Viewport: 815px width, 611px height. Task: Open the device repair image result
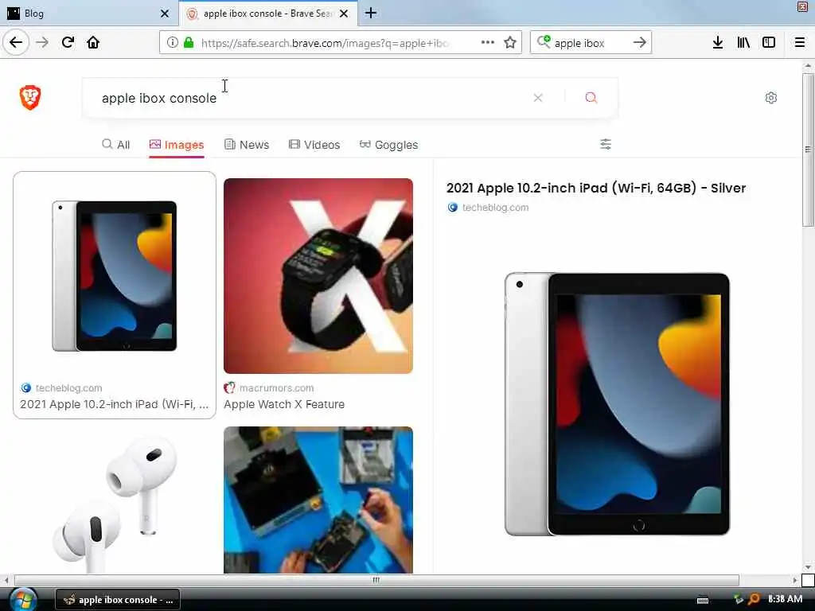[x=318, y=500]
